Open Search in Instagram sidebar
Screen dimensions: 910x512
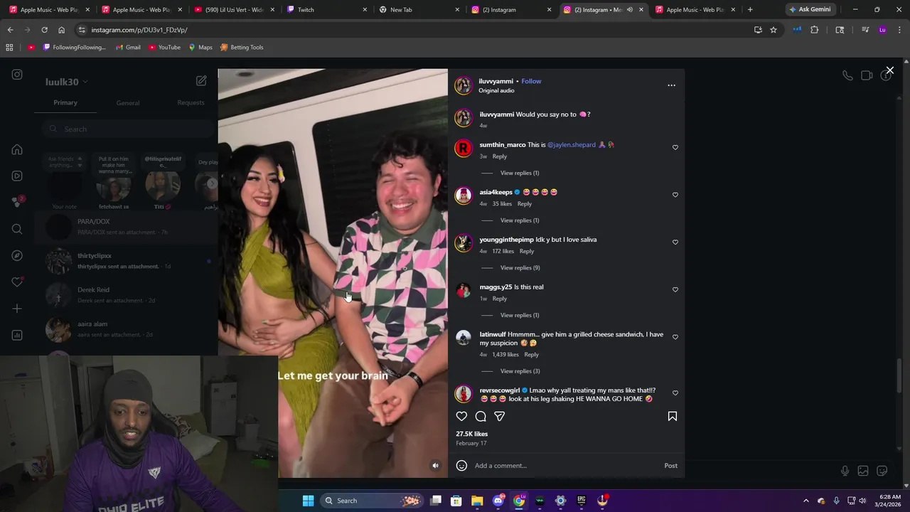(17, 229)
